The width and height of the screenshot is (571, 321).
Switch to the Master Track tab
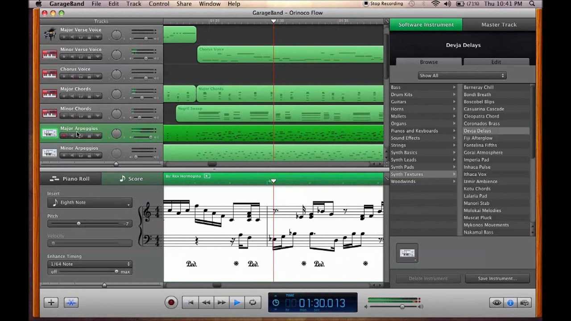[x=499, y=25]
